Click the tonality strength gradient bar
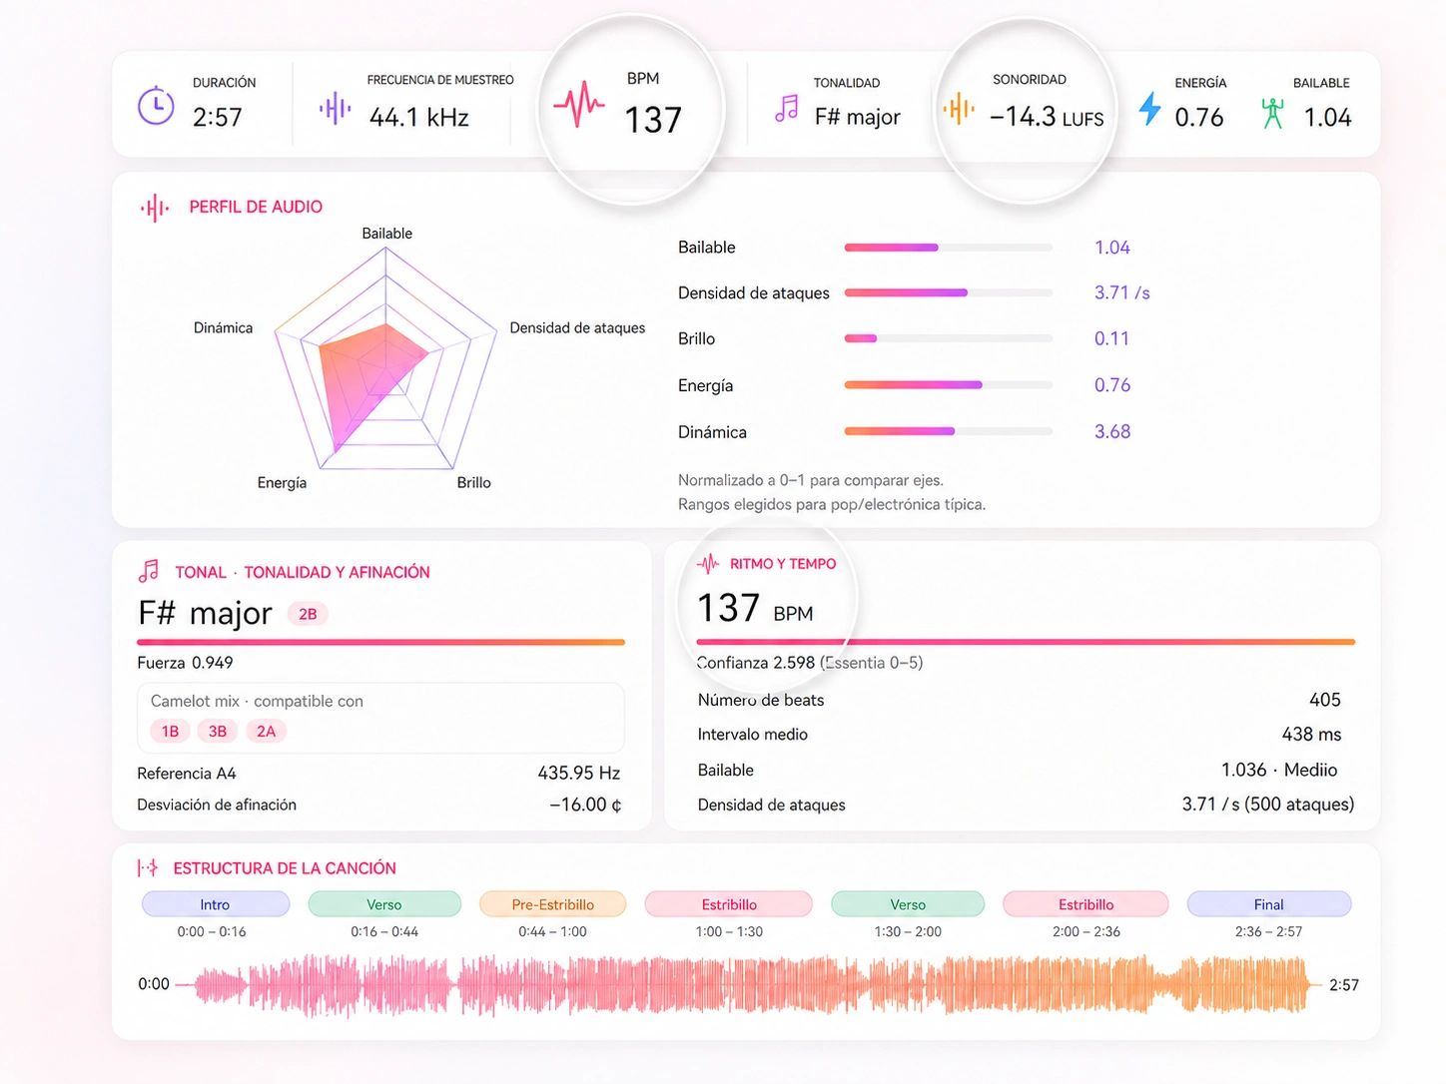 (x=381, y=642)
